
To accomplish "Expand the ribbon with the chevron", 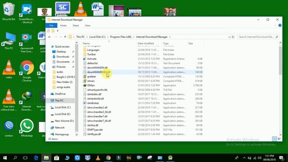I will (x=275, y=25).
